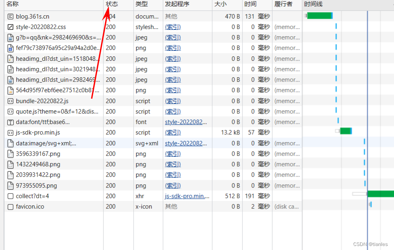394x250 pixels.
Task: Open js-sdk-pro.min initiator link for collect?dt=4
Action: pyautogui.click(x=187, y=196)
